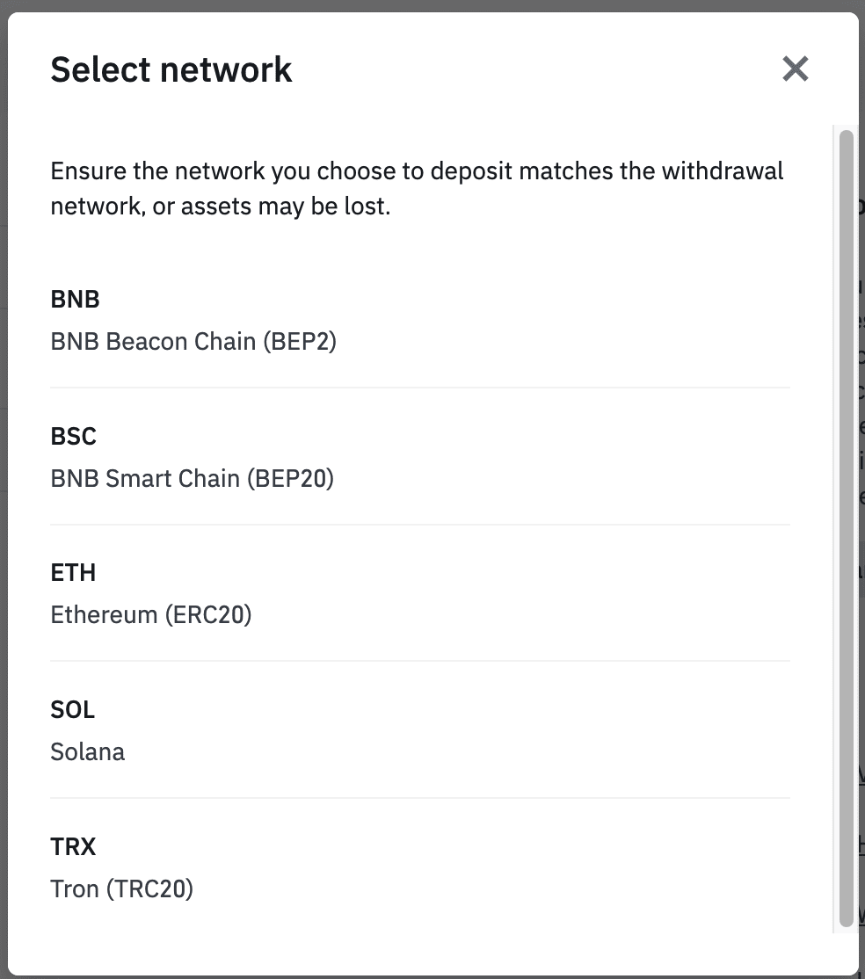Click the "Select network" dialog title

pyautogui.click(x=171, y=69)
